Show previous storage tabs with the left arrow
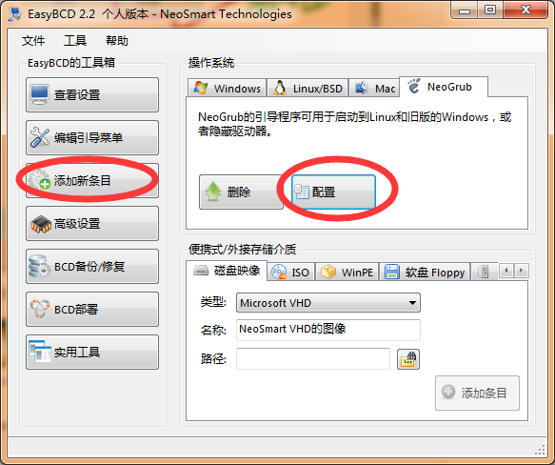The height and width of the screenshot is (465, 555). coord(506,271)
